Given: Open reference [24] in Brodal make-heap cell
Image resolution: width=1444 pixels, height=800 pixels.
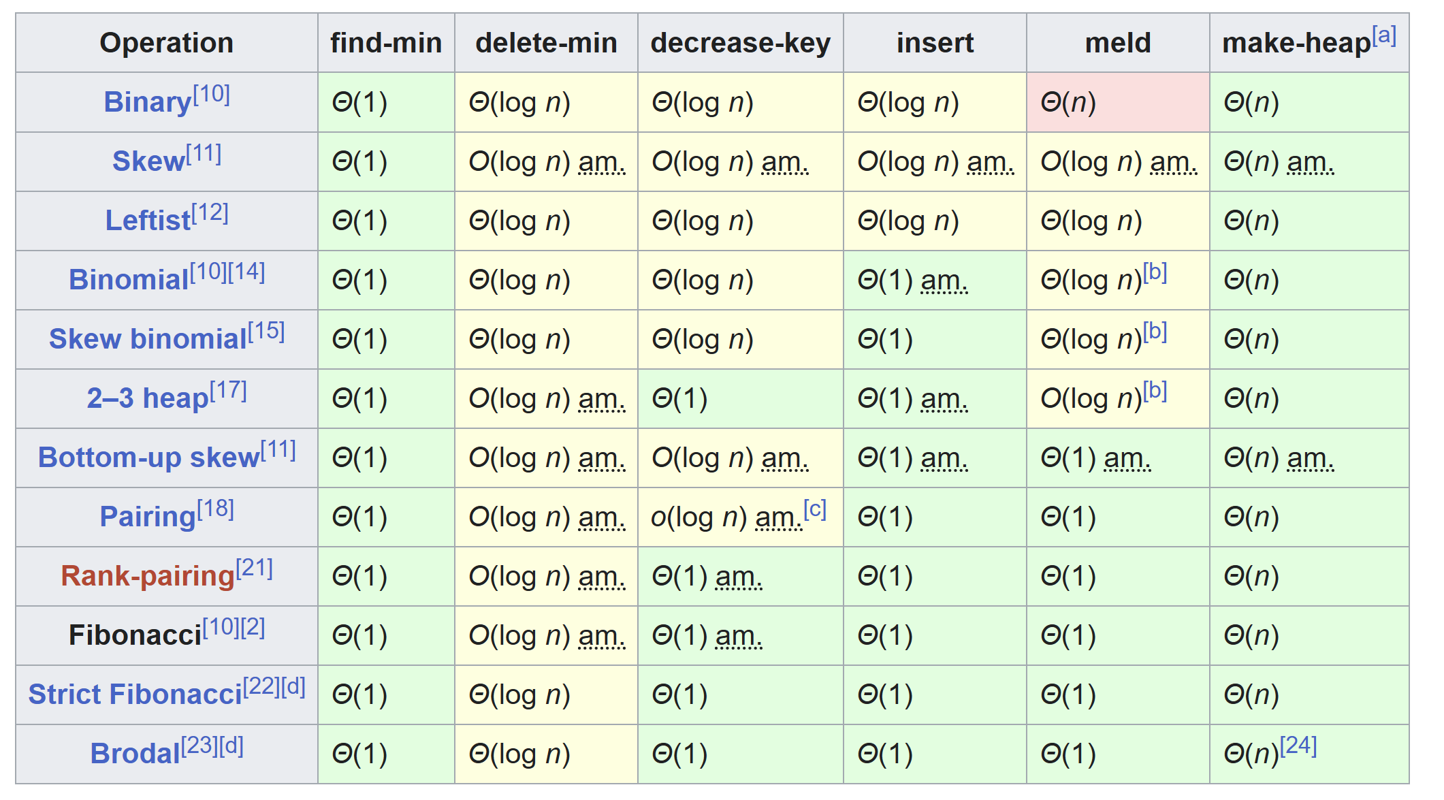Looking at the screenshot, I should pos(1298,746).
